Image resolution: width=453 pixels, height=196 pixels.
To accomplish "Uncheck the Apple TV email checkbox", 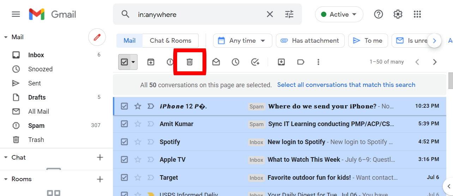I will tap(124, 160).
